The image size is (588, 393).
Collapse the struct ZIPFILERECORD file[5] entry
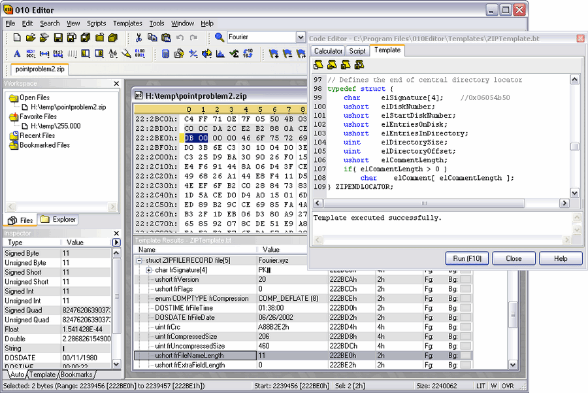click(x=139, y=260)
